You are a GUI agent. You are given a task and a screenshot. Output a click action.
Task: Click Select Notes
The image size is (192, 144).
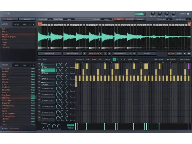[158, 59]
